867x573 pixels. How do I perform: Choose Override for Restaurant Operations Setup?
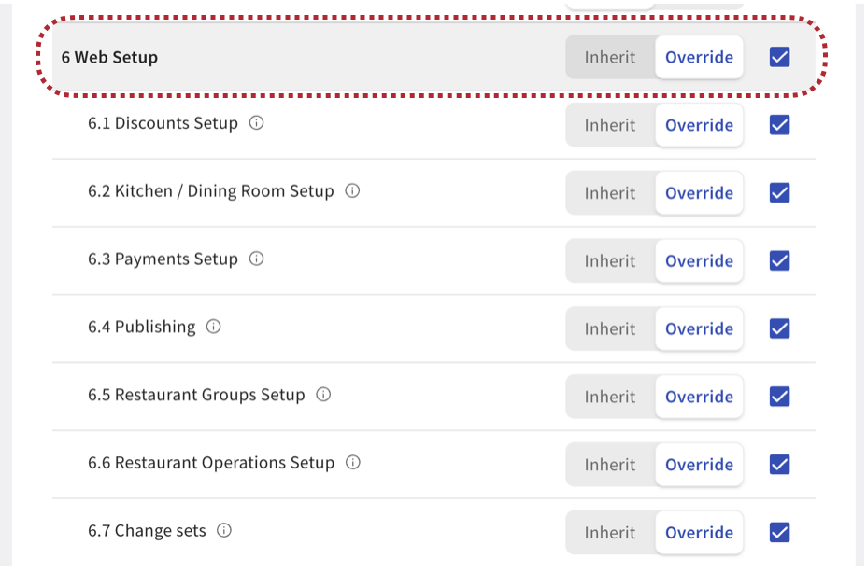[698, 465]
